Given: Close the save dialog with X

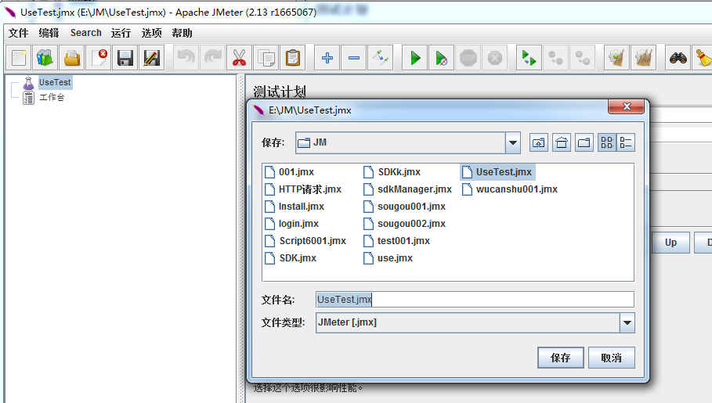Looking at the screenshot, I should 627,106.
